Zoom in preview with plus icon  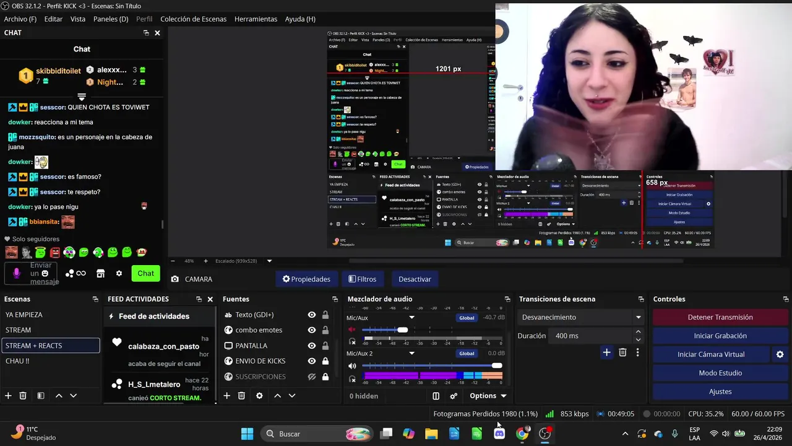pyautogui.click(x=205, y=261)
